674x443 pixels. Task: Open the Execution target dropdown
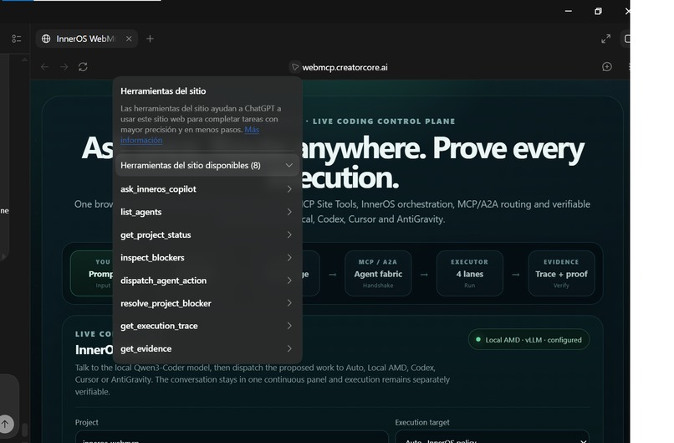493,436
